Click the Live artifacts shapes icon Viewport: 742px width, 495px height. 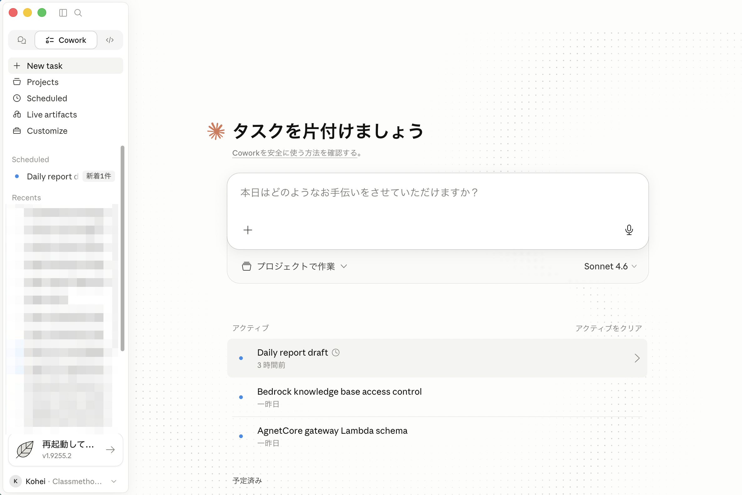tap(17, 114)
